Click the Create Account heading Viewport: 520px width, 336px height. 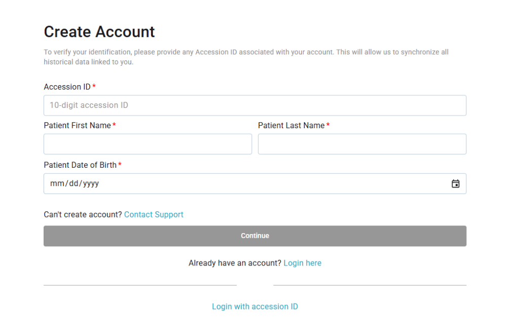[99, 32]
